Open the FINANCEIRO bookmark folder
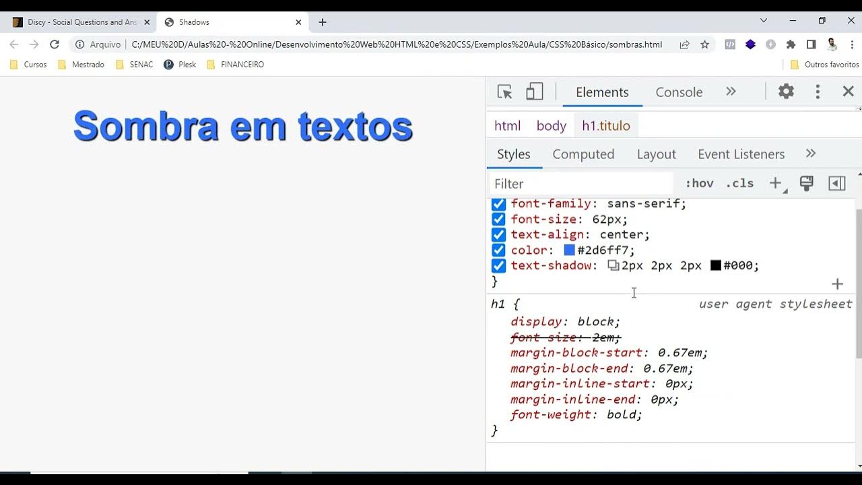The height and width of the screenshot is (485, 862). point(235,65)
